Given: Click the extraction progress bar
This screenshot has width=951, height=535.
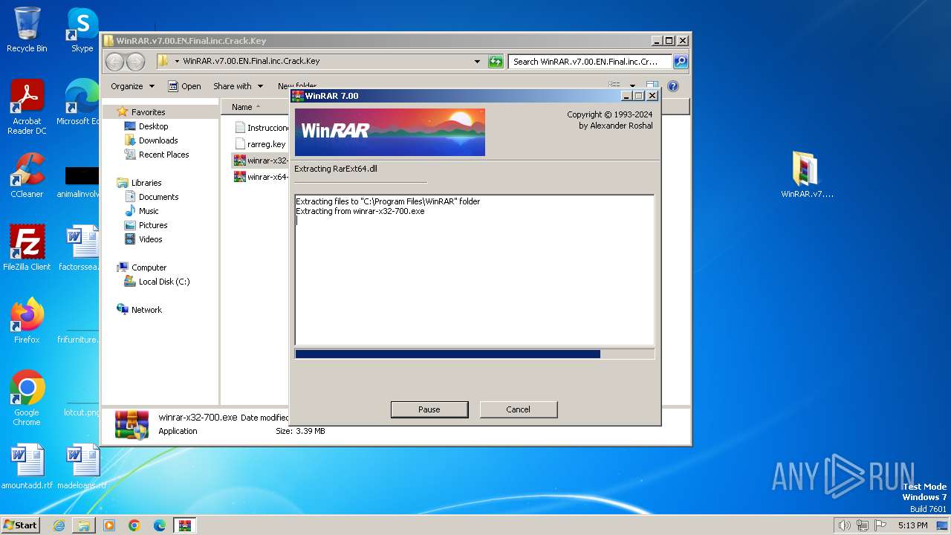Looking at the screenshot, I should pos(475,354).
